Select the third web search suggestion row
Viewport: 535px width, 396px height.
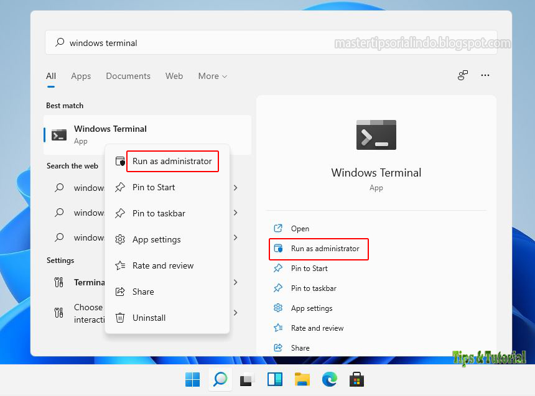tap(147, 237)
